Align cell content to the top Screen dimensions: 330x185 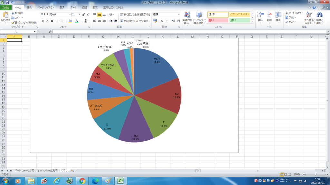pyautogui.click(x=94, y=15)
